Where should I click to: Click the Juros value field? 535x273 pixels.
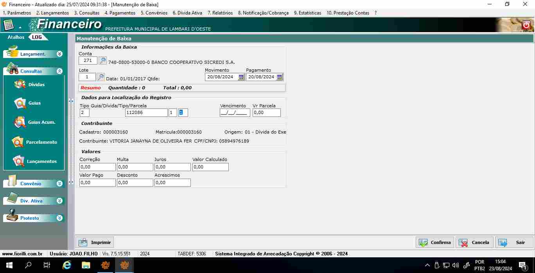(172, 167)
